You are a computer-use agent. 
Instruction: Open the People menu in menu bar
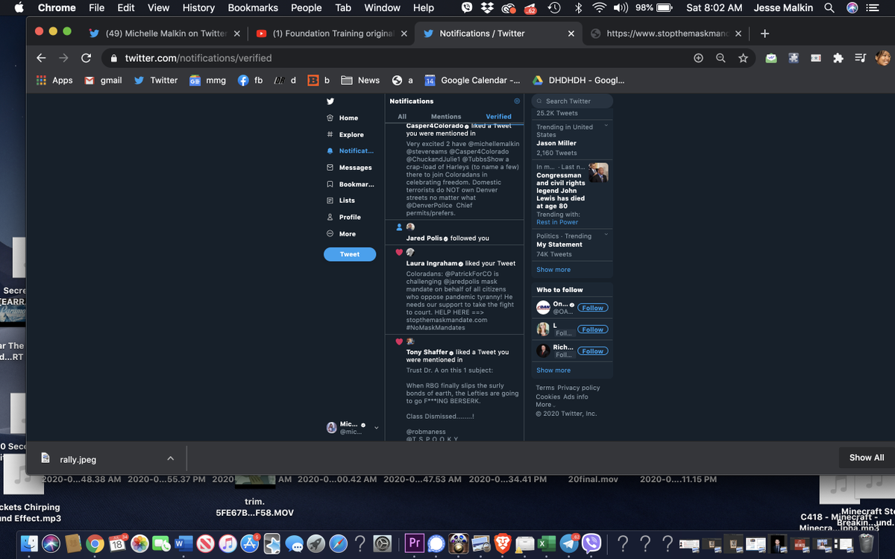point(306,7)
